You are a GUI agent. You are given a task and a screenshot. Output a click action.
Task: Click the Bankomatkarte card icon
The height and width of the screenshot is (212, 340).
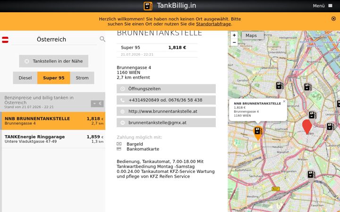pyautogui.click(x=119, y=148)
